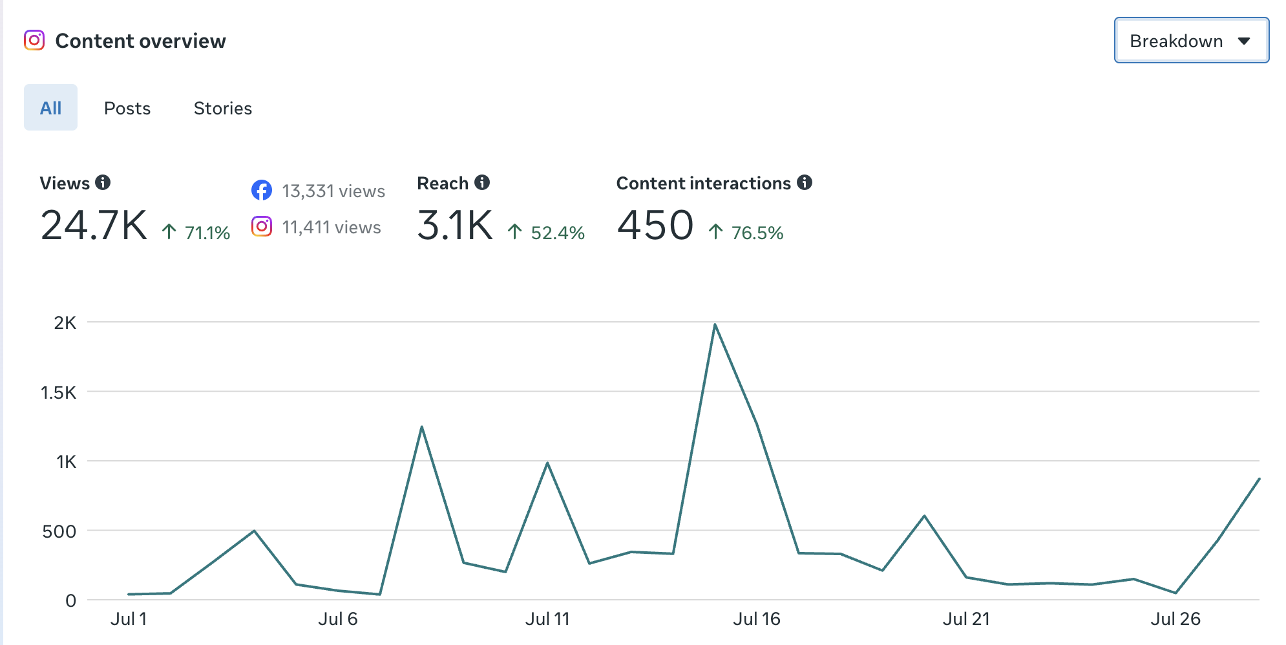Click the 1K y-axis label
This screenshot has height=645, width=1286.
click(x=66, y=461)
